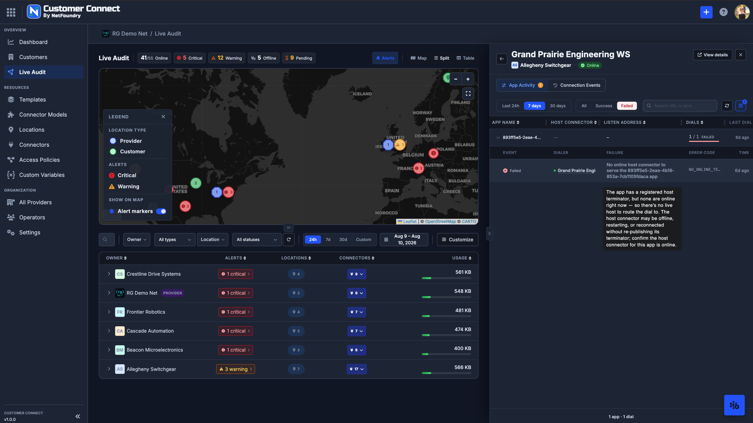
Task: Click the orange warning marker over United Kingdom
Action: 400,145
